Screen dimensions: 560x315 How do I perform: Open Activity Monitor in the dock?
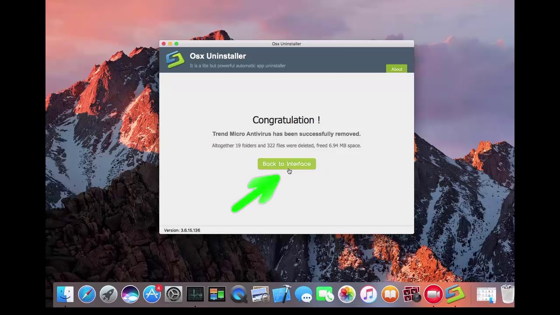point(195,294)
